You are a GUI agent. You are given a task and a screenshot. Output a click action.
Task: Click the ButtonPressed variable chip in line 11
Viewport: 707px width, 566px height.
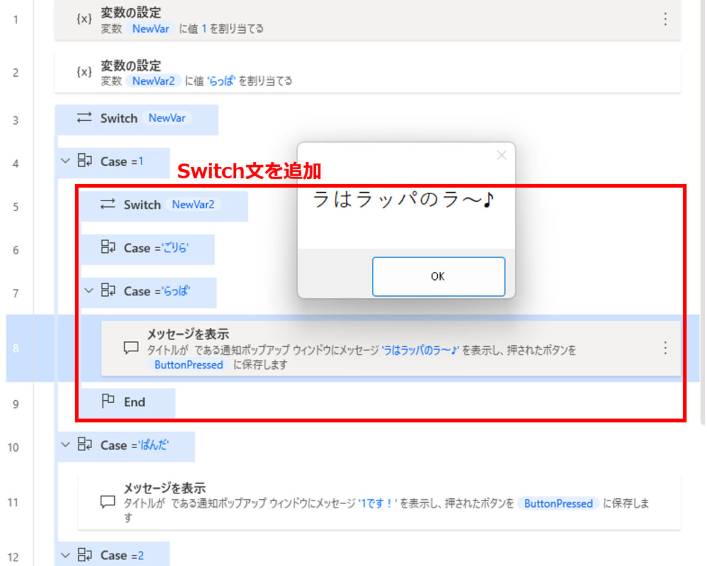pyautogui.click(x=558, y=504)
